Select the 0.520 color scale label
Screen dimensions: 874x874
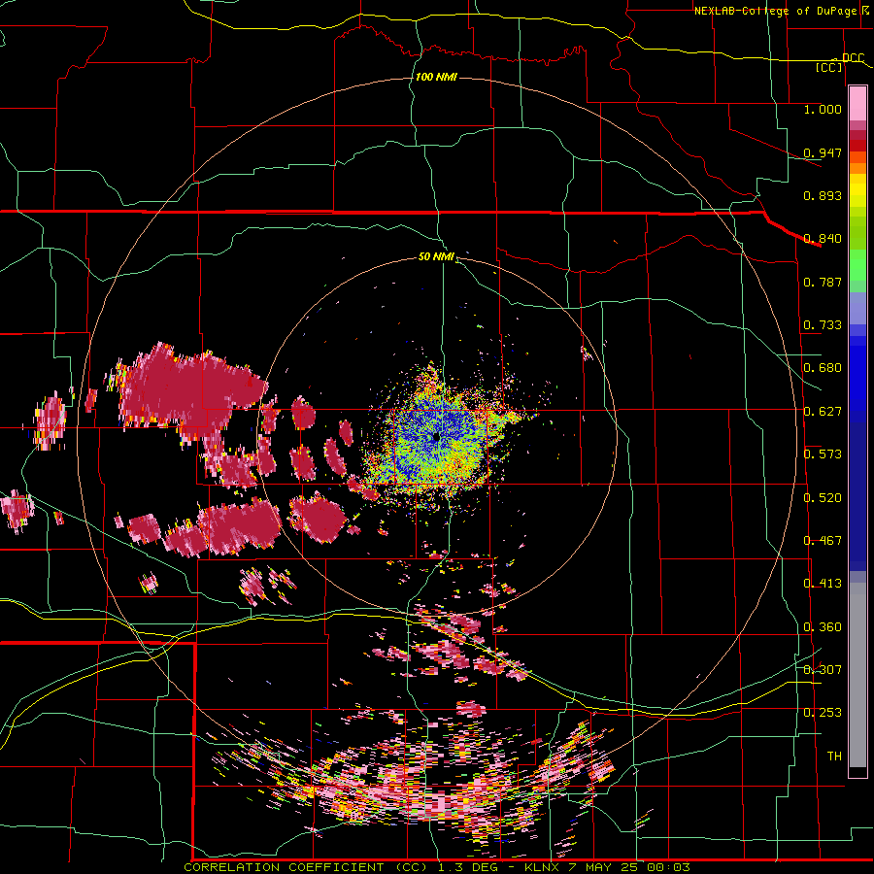(x=823, y=498)
